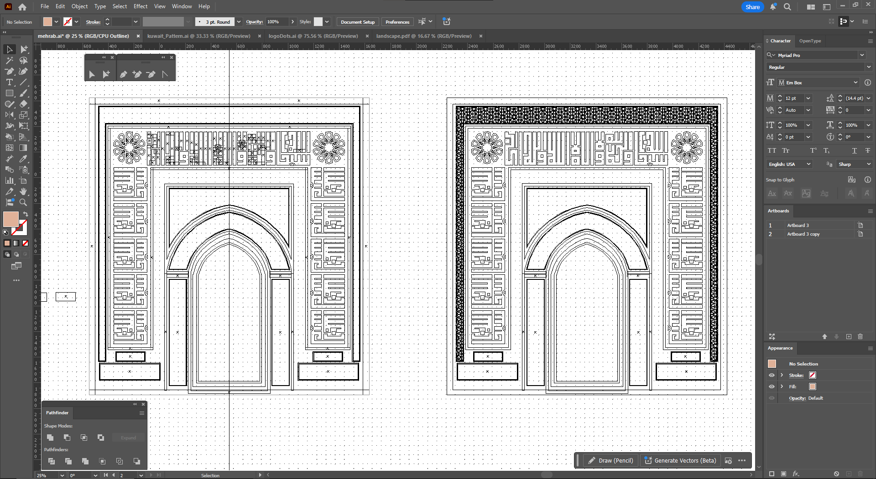The height and width of the screenshot is (479, 876).
Task: Delete artboard using the trash icon
Action: pyautogui.click(x=860, y=336)
